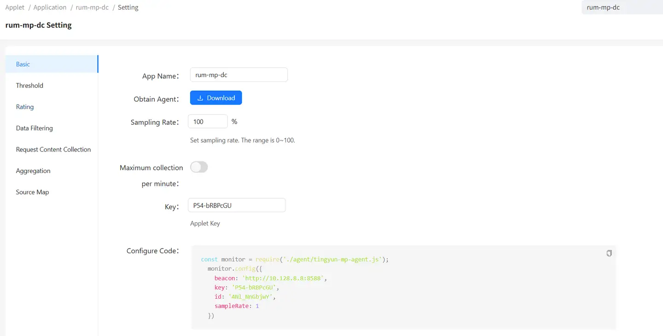
Task: Navigate to the Applet breadcrumb link
Action: coord(15,7)
